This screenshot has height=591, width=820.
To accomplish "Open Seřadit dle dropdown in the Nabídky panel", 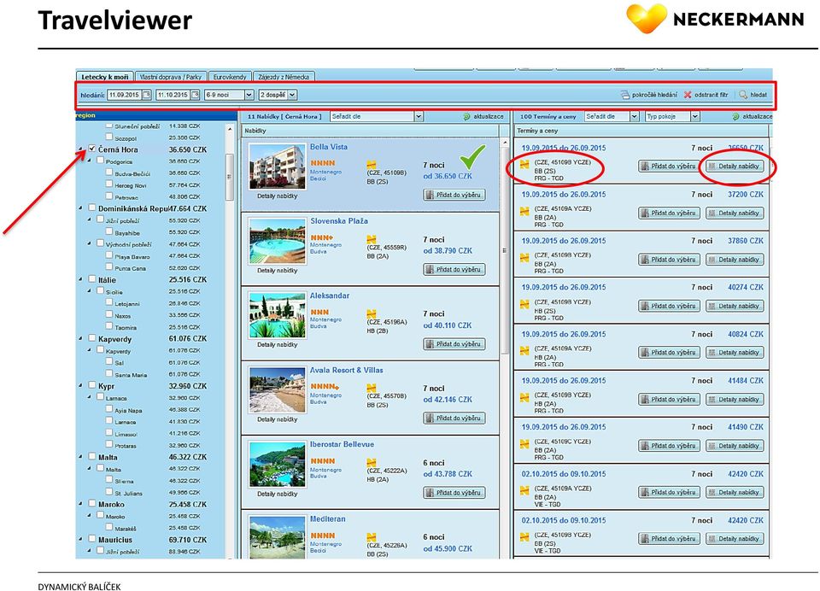I will (377, 117).
